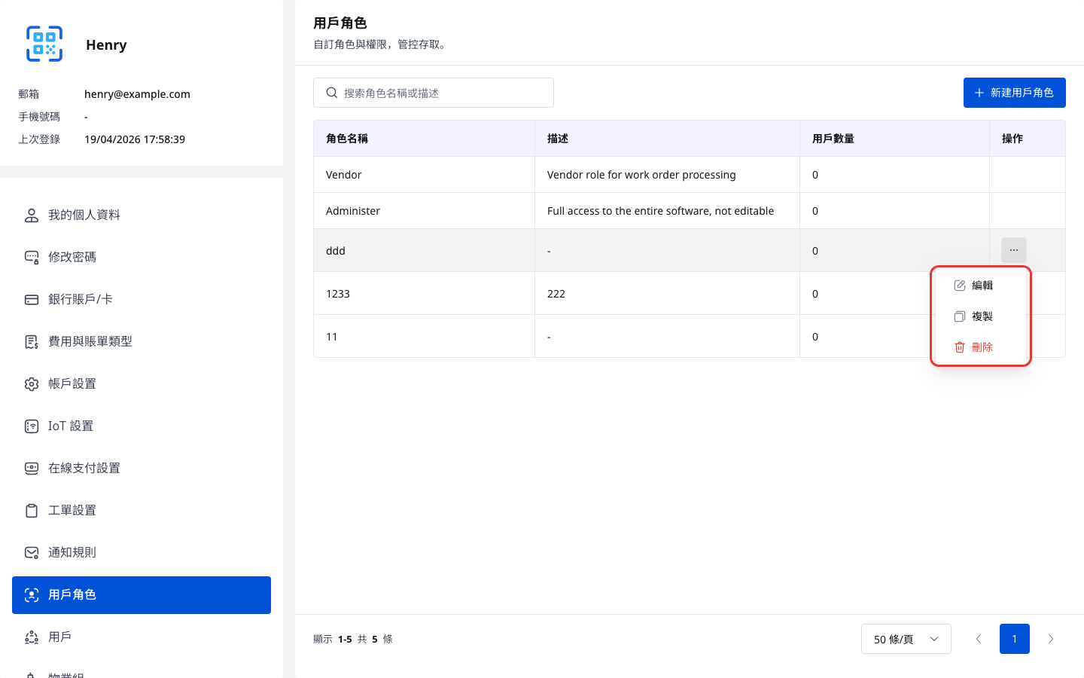Click the 銀行賬戶/卡 card icon

(32, 300)
